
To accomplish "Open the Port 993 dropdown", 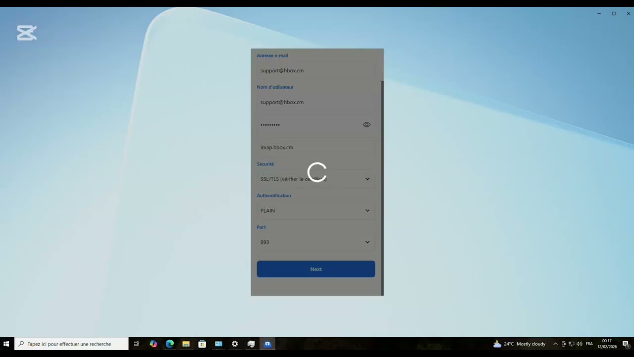I will click(x=316, y=242).
